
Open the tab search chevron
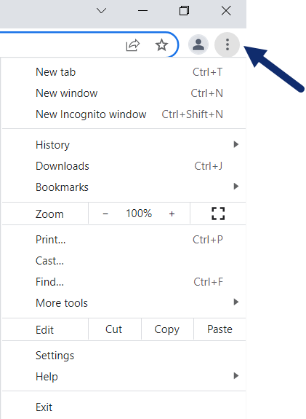tap(101, 11)
